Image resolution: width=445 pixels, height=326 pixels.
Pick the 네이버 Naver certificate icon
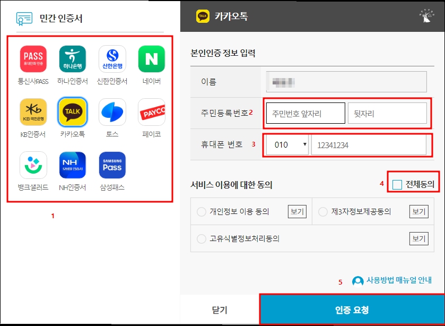pyautogui.click(x=152, y=59)
